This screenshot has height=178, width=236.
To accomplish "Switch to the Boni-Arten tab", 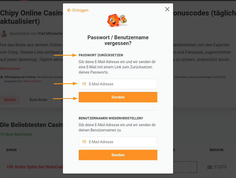I will pyautogui.click(x=38, y=100).
